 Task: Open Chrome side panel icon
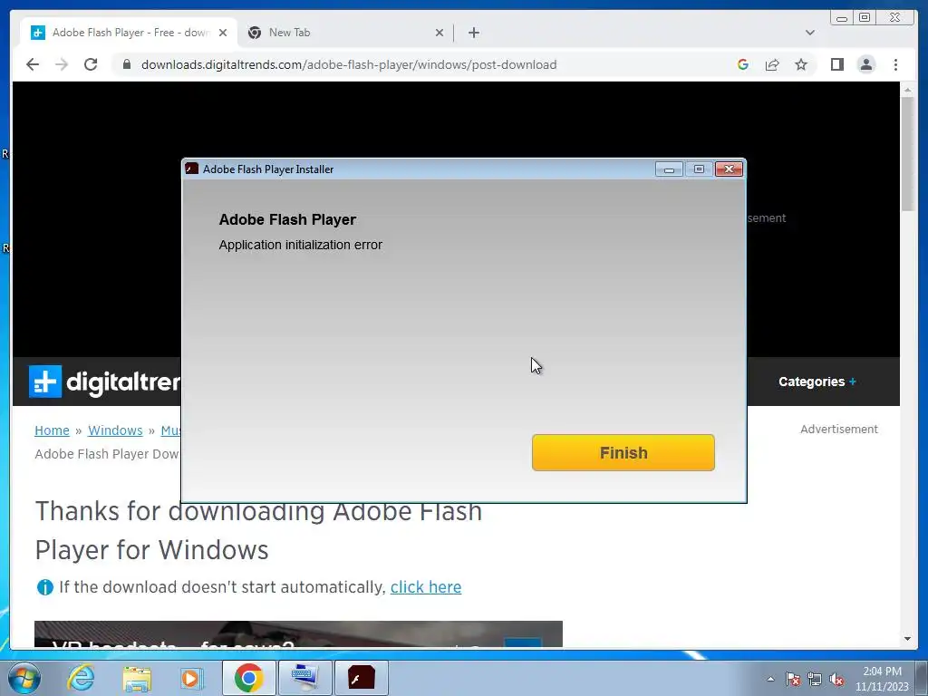pos(836,64)
